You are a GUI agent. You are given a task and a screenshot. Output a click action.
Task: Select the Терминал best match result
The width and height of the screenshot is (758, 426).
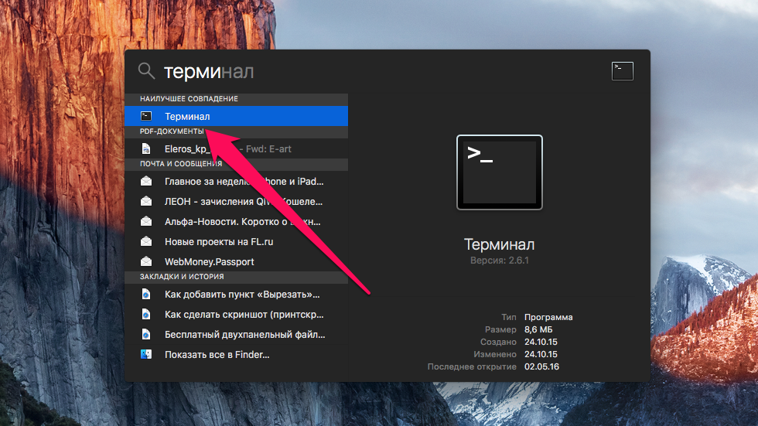(x=237, y=116)
